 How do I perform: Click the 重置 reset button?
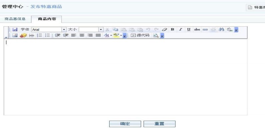(x=159, y=124)
